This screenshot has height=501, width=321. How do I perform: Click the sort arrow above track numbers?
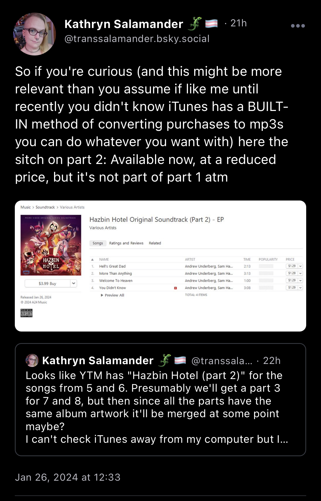92,259
